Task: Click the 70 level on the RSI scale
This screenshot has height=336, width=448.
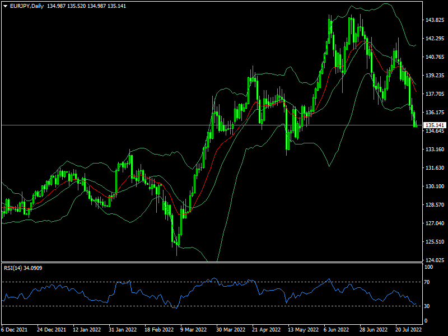Action: [427, 282]
